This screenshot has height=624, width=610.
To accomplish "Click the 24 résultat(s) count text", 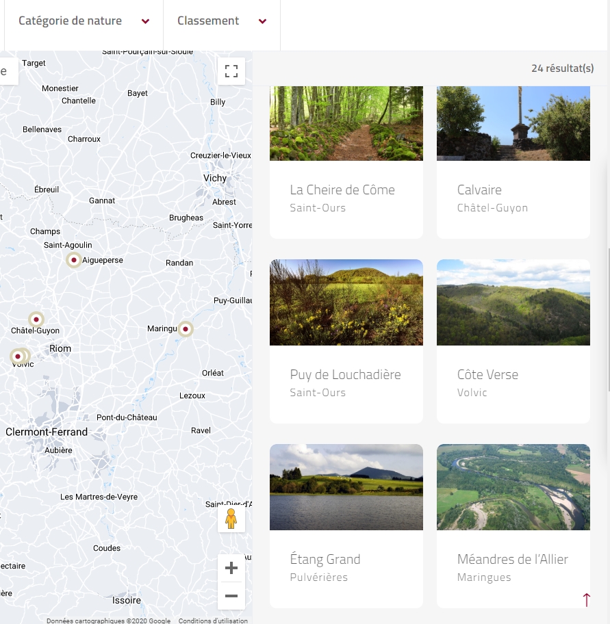I will pyautogui.click(x=562, y=68).
